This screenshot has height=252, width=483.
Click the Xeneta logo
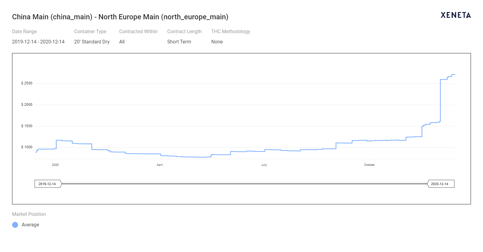[455, 15]
